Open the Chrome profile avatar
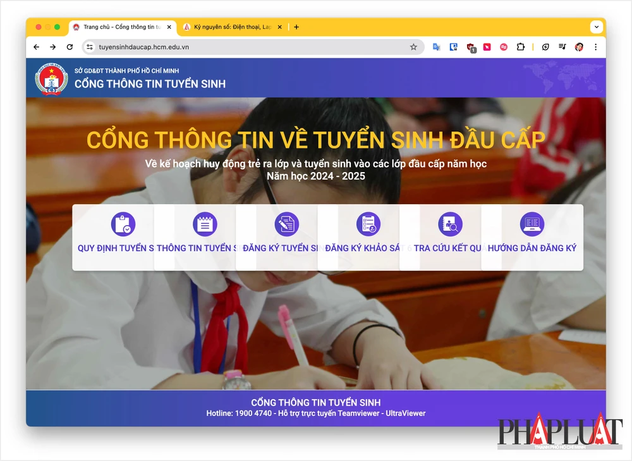The width and height of the screenshot is (632, 461). pos(579,47)
